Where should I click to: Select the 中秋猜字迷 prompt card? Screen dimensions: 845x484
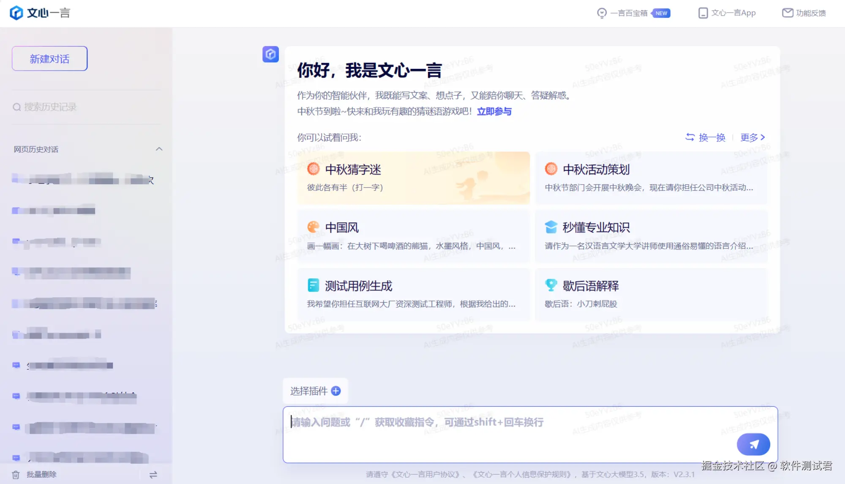(413, 178)
